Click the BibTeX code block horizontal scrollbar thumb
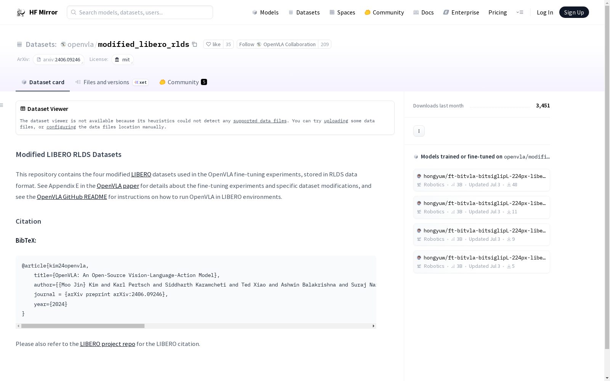The height and width of the screenshot is (381, 610). pos(83,326)
